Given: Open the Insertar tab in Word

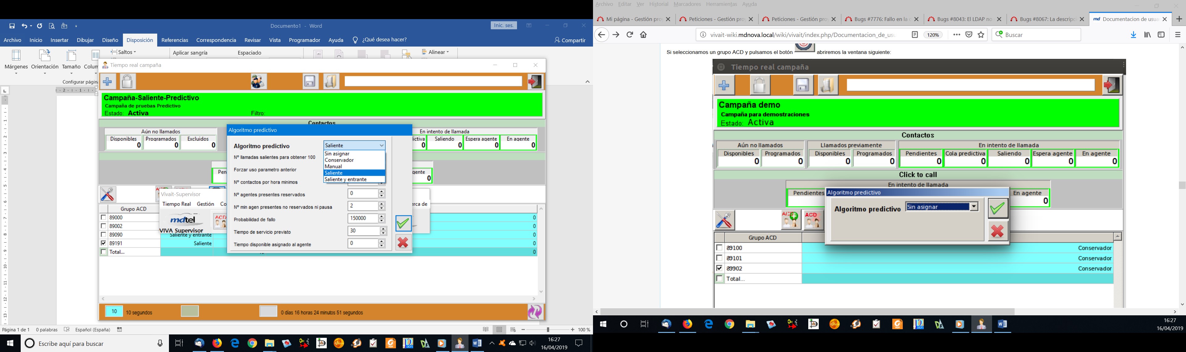Looking at the screenshot, I should click(59, 40).
